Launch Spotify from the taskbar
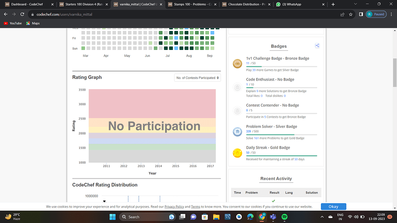Viewport: 397px width, 223px height. 285,217
